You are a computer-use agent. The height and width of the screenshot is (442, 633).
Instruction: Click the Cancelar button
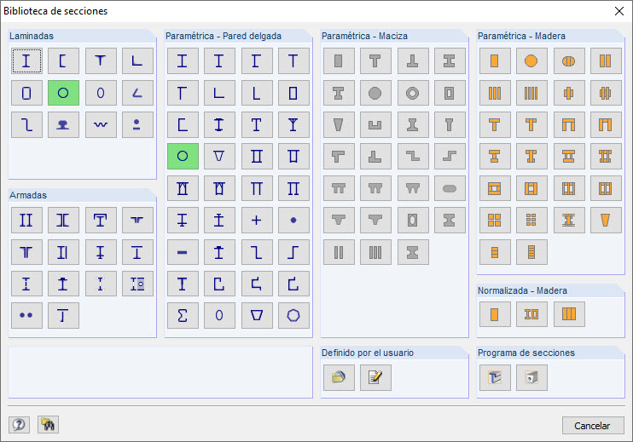click(x=592, y=425)
